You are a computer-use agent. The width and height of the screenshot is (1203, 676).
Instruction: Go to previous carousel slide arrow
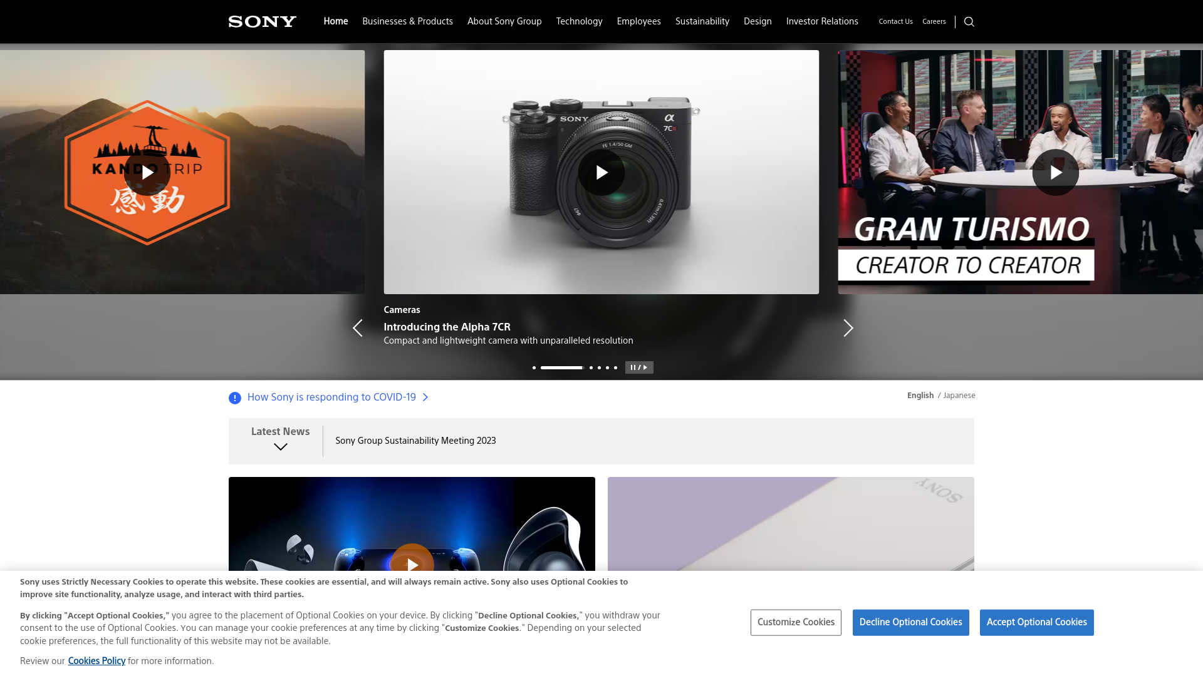(x=357, y=328)
